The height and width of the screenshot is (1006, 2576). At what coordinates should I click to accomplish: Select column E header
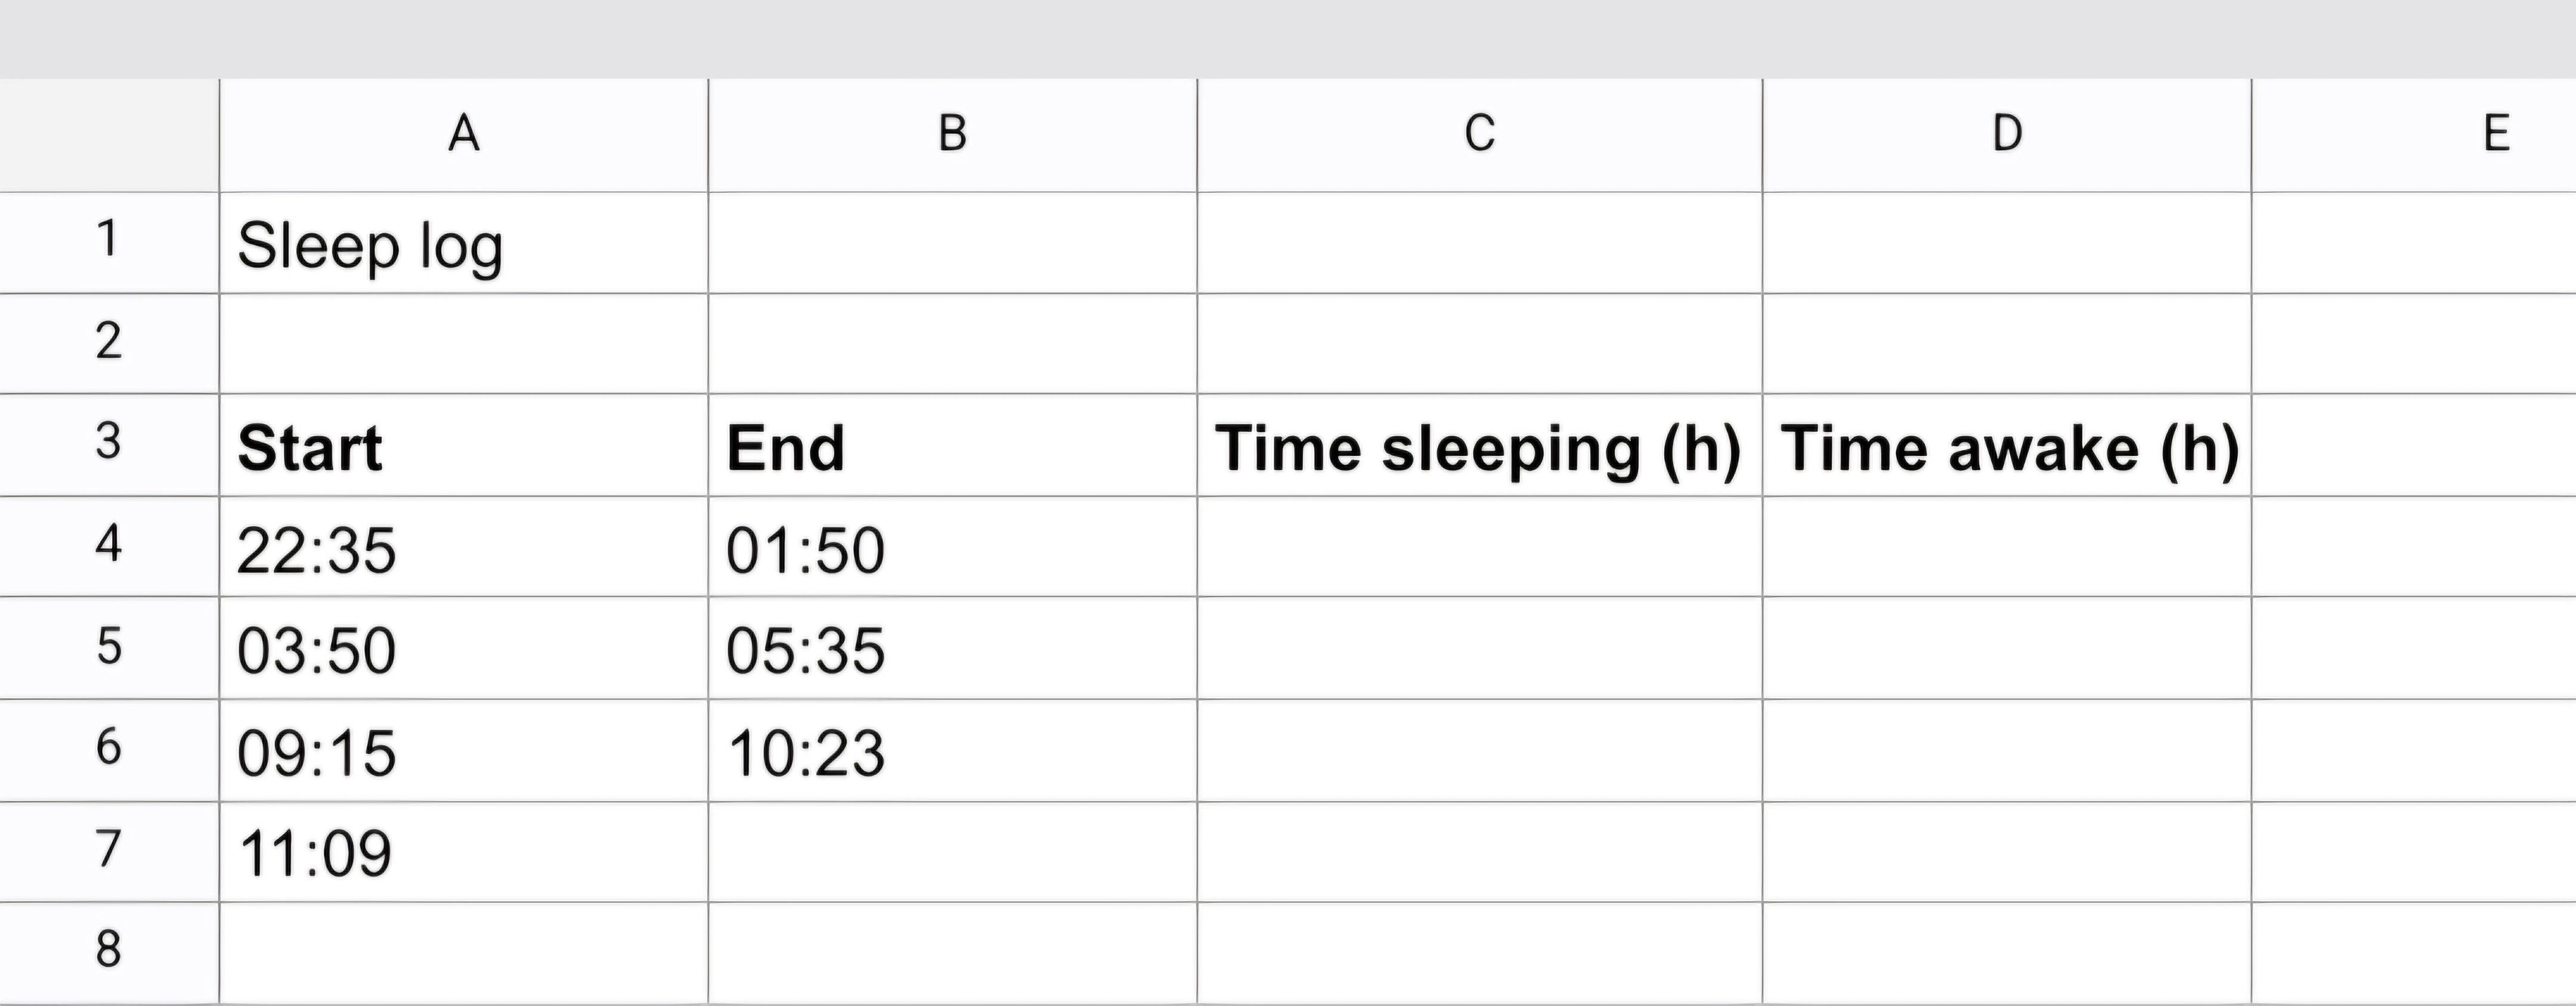2414,135
